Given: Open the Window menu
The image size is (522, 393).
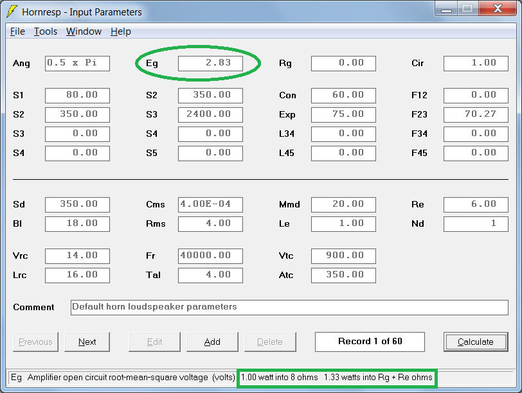Looking at the screenshot, I should point(84,31).
